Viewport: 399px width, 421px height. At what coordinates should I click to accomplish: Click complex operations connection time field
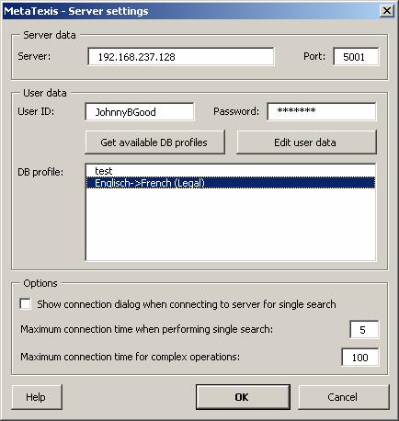click(x=360, y=358)
